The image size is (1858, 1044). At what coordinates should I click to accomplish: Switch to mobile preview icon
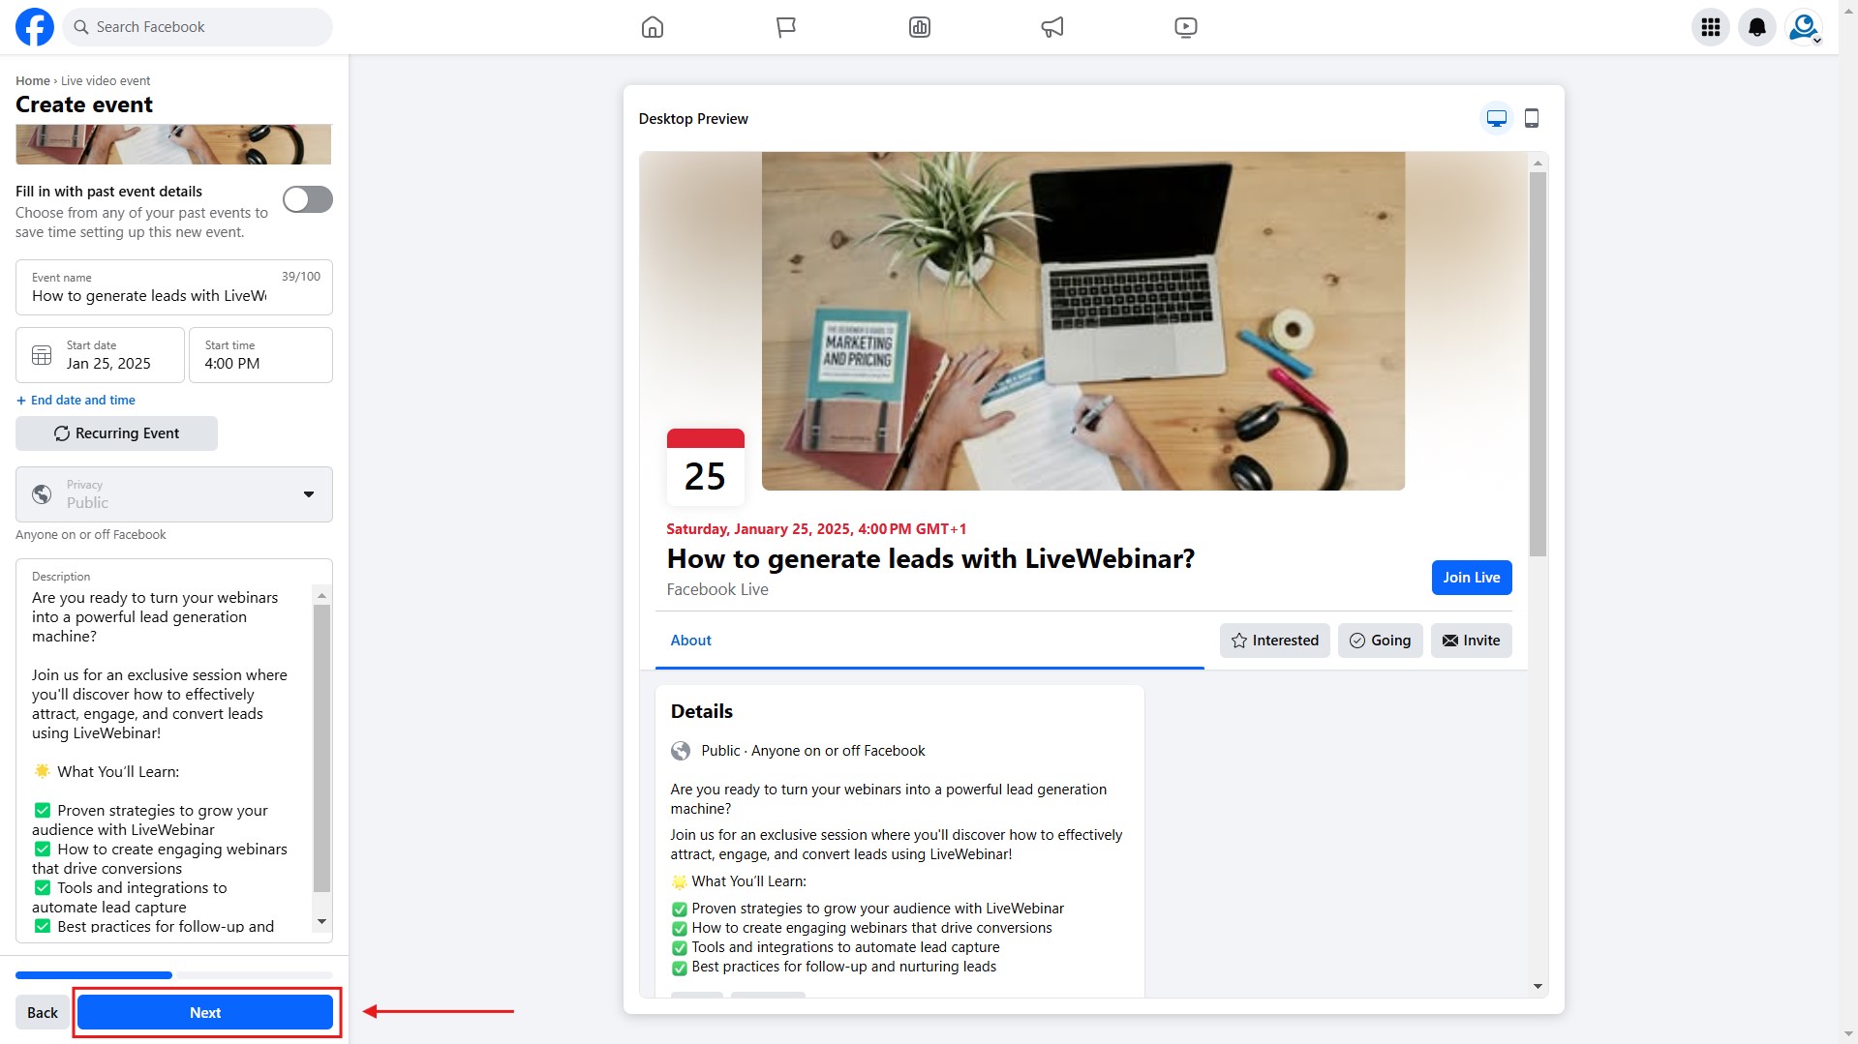1531,118
